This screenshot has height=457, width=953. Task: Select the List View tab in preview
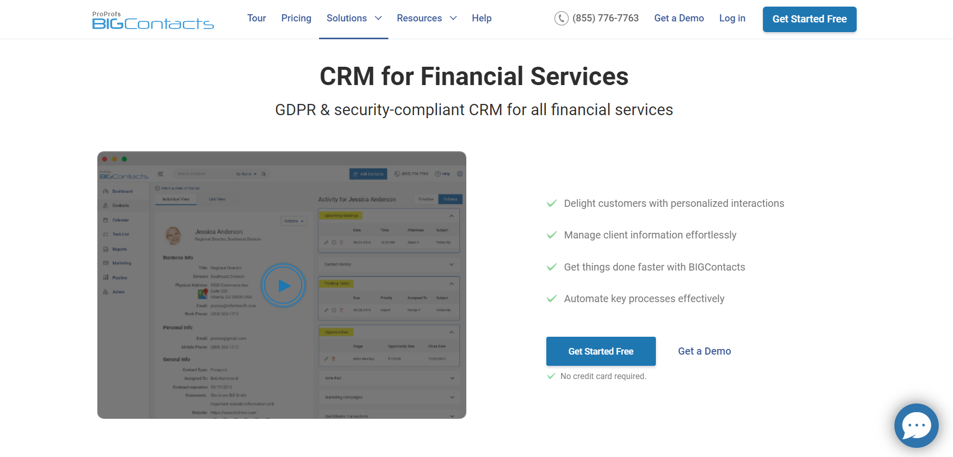coord(217,199)
